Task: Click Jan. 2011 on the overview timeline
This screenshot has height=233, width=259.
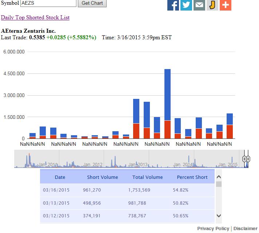Action: point(48,165)
